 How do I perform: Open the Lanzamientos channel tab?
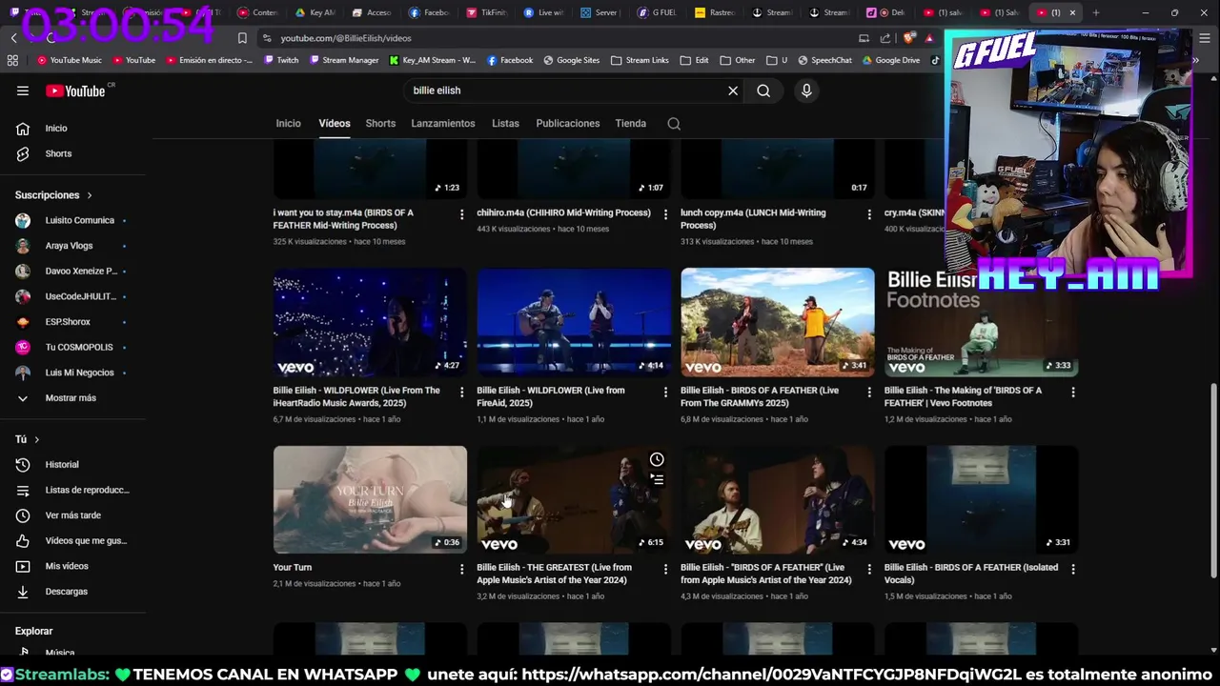click(443, 124)
